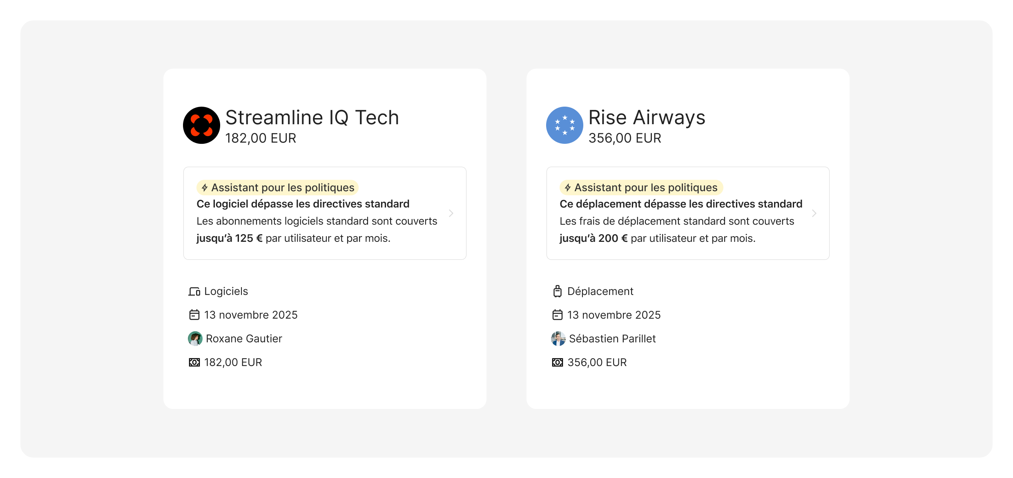This screenshot has width=1013, height=478.
Task: Open "Ce logiciel dépasse les directives standard"
Action: pos(303,204)
